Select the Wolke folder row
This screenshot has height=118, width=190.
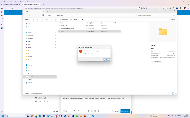click(89, 31)
